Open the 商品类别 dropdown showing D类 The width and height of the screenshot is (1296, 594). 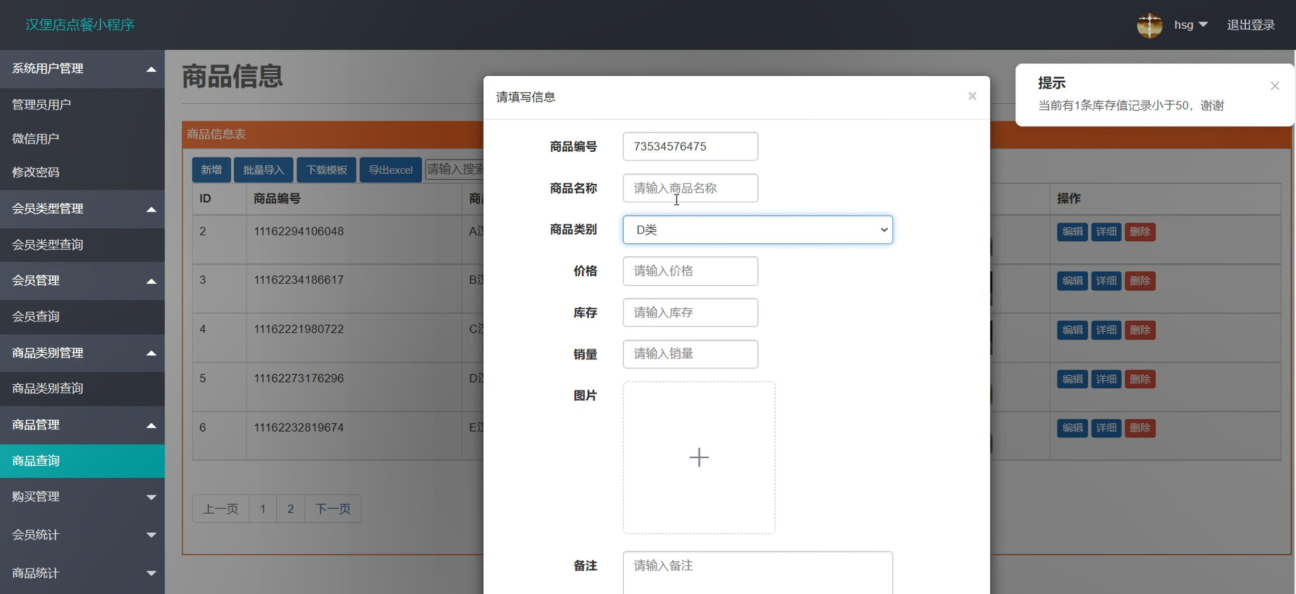tap(757, 230)
